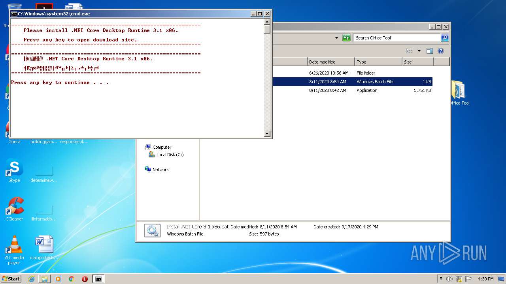Focus the Search Office Tool field
Screen dimensions: 506x284
pos(396,38)
